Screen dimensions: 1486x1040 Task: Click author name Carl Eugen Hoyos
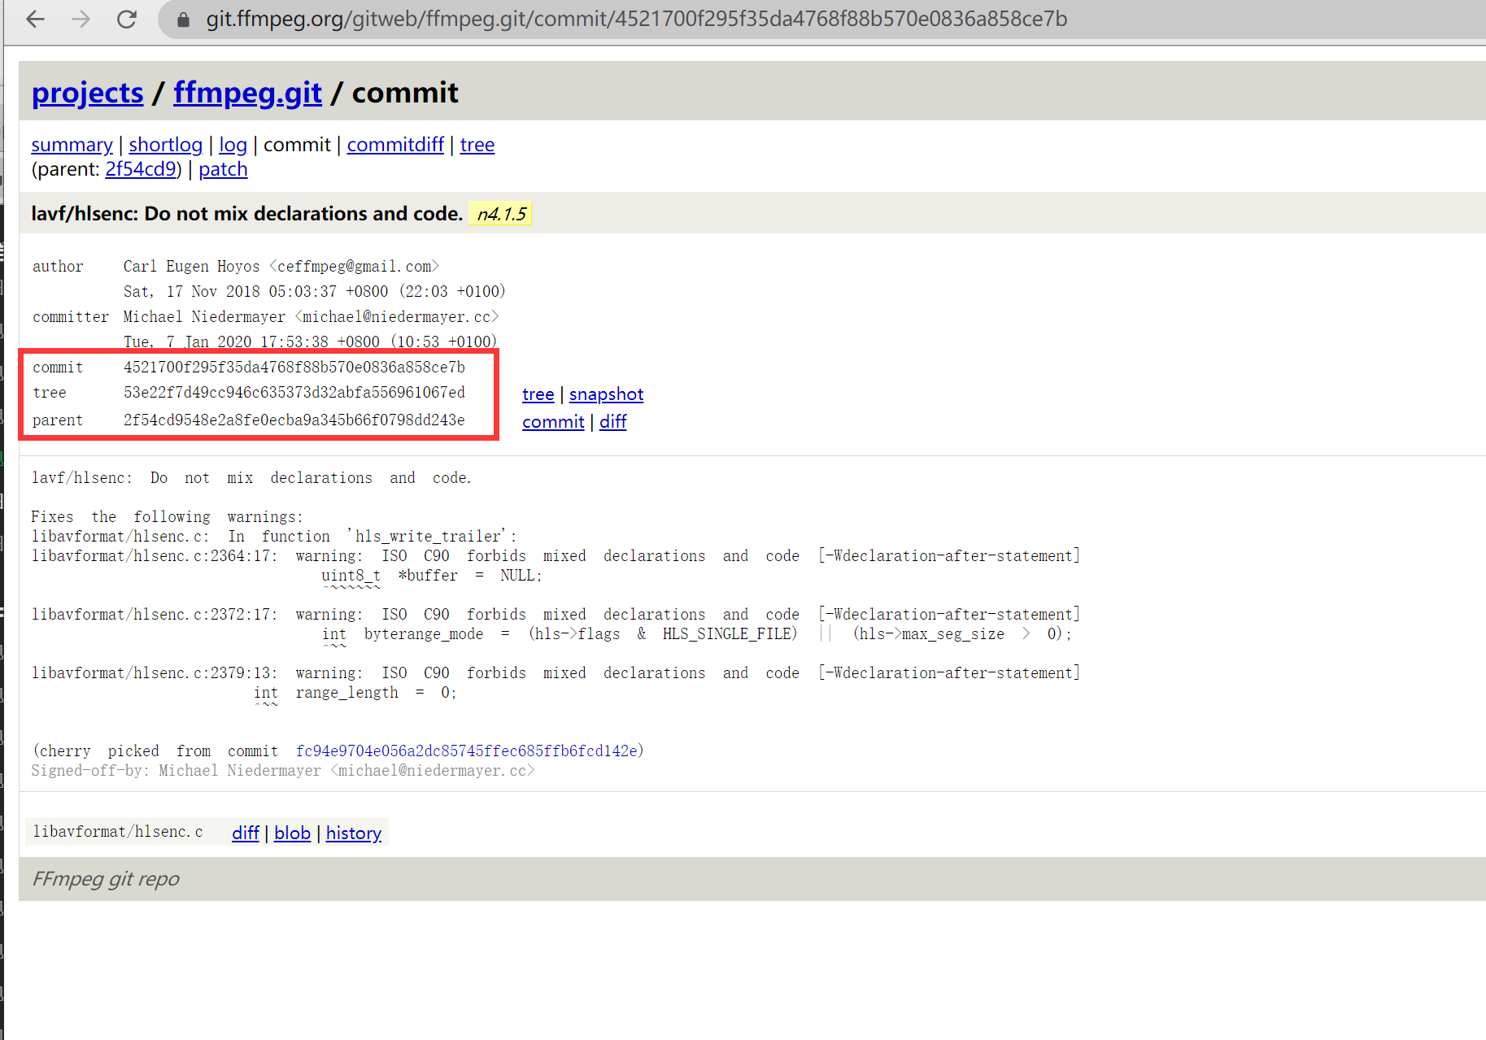pyautogui.click(x=192, y=267)
